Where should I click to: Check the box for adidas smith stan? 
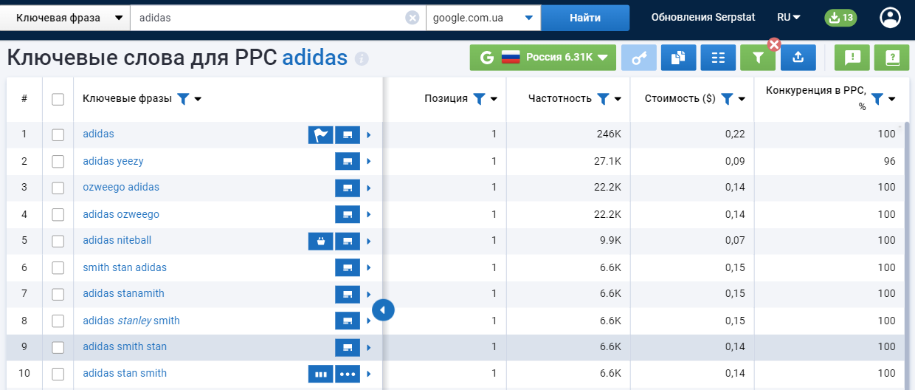tap(58, 347)
